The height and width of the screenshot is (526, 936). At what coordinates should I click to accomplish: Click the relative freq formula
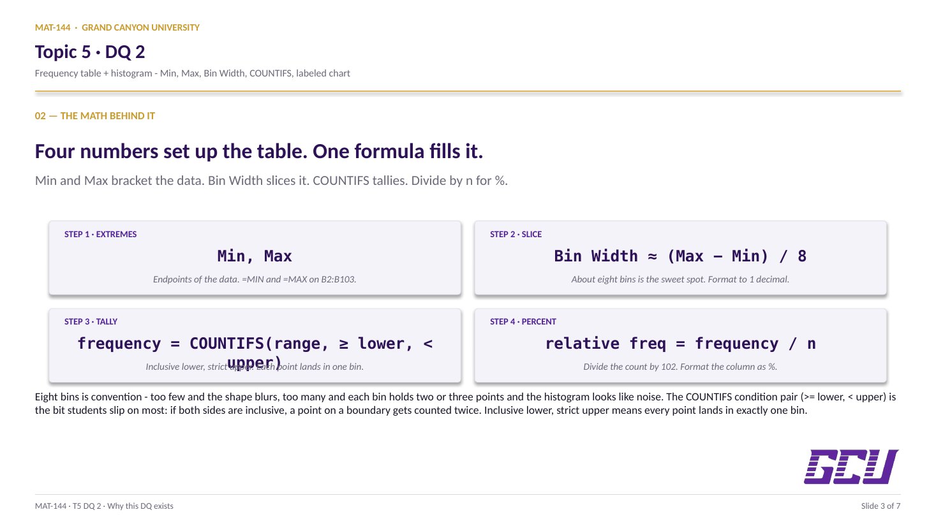tap(680, 344)
